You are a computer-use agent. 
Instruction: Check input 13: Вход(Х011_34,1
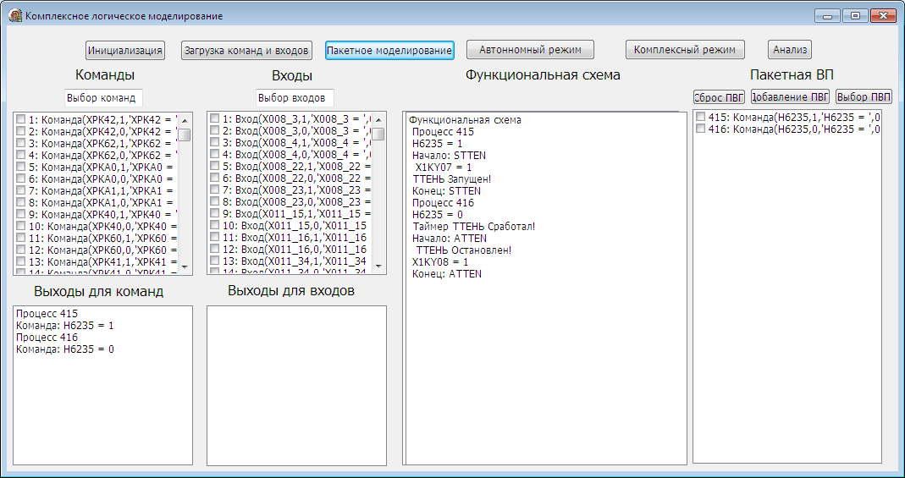[215, 261]
